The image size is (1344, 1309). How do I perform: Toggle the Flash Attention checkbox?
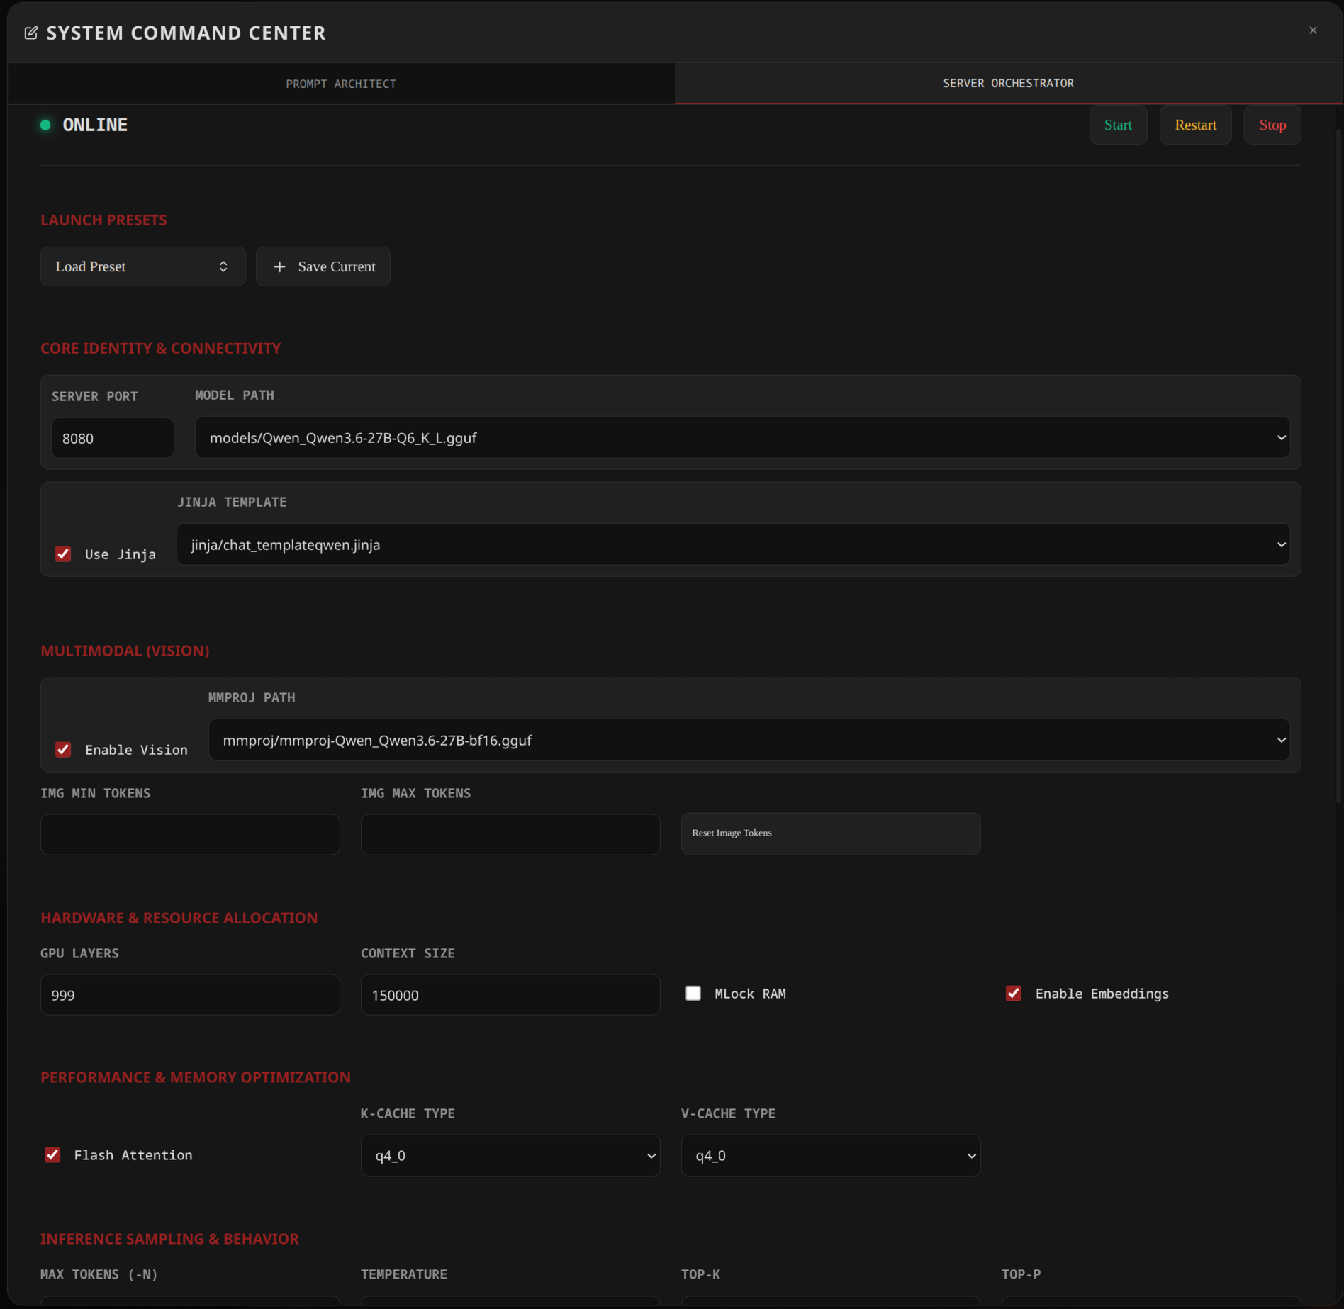[52, 1155]
